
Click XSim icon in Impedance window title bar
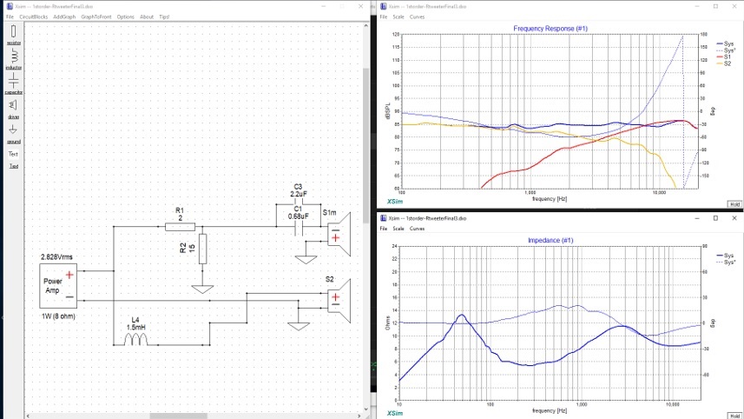point(384,218)
